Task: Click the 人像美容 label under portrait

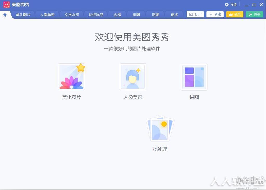Action: pos(133,97)
